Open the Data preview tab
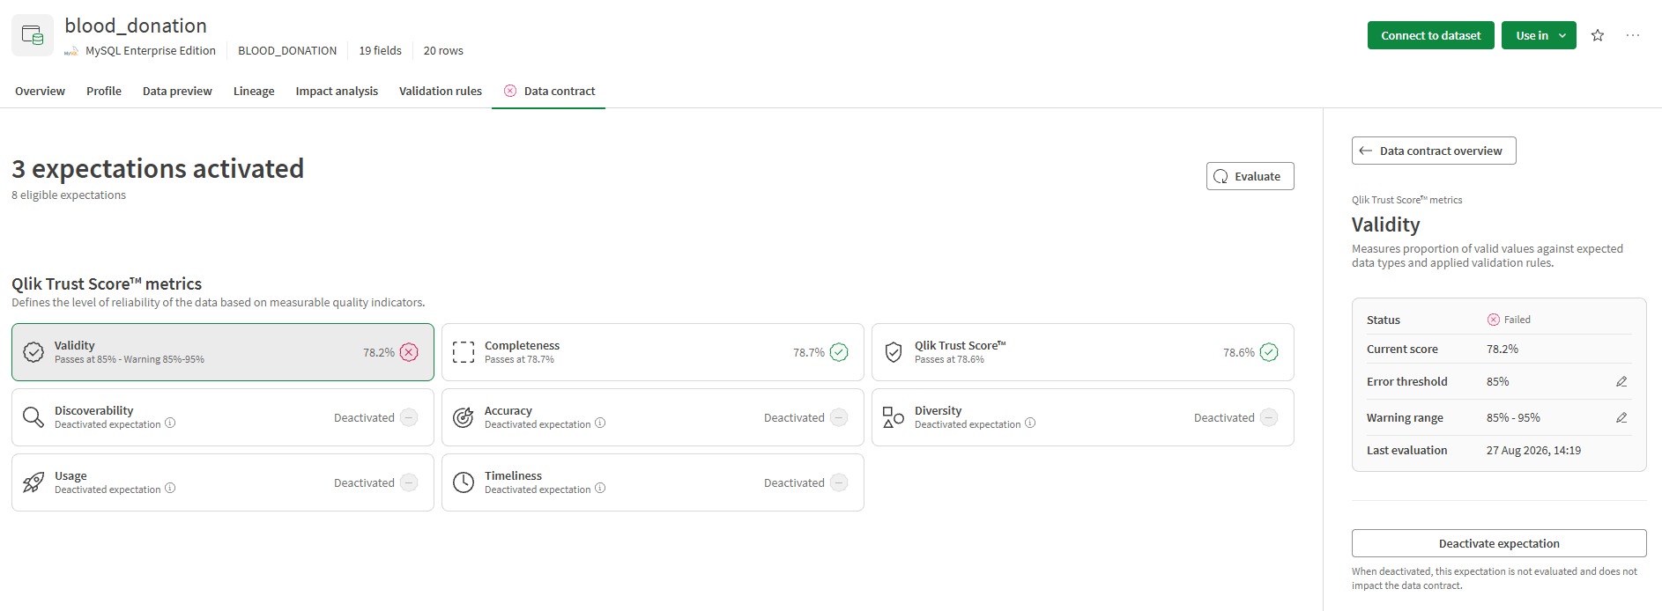 point(177,91)
